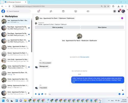Open the Facebook menu grid icon
The image size is (128, 103).
click(115, 11)
